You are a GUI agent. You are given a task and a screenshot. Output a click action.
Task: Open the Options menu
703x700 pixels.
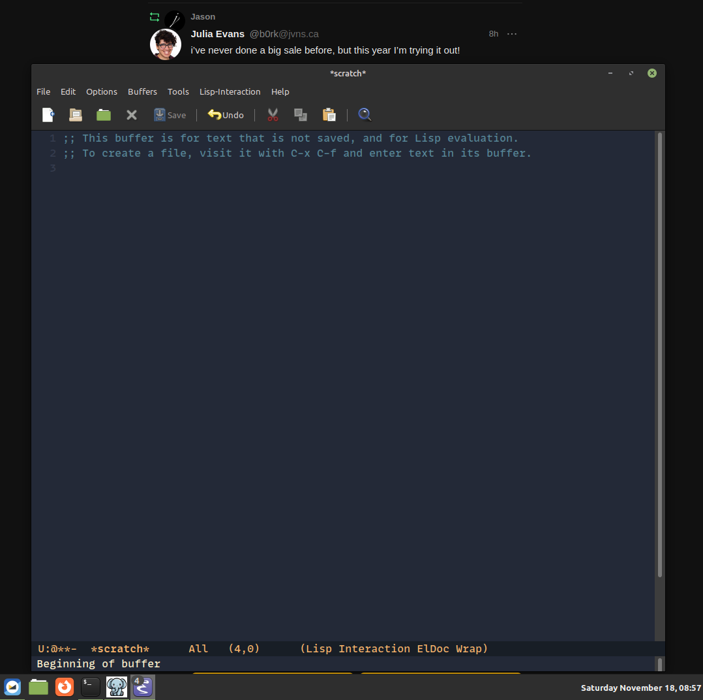[x=102, y=91]
